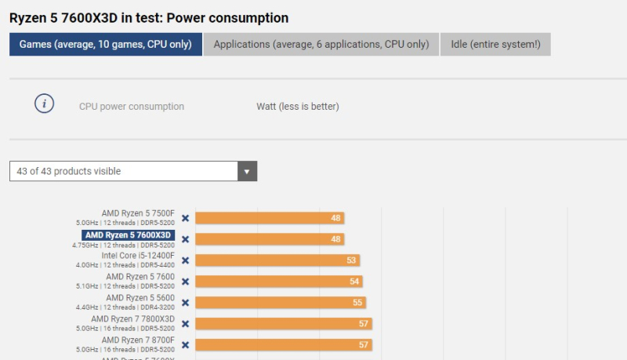
Task: Click the dropdown arrow of products selector
Action: (x=247, y=171)
